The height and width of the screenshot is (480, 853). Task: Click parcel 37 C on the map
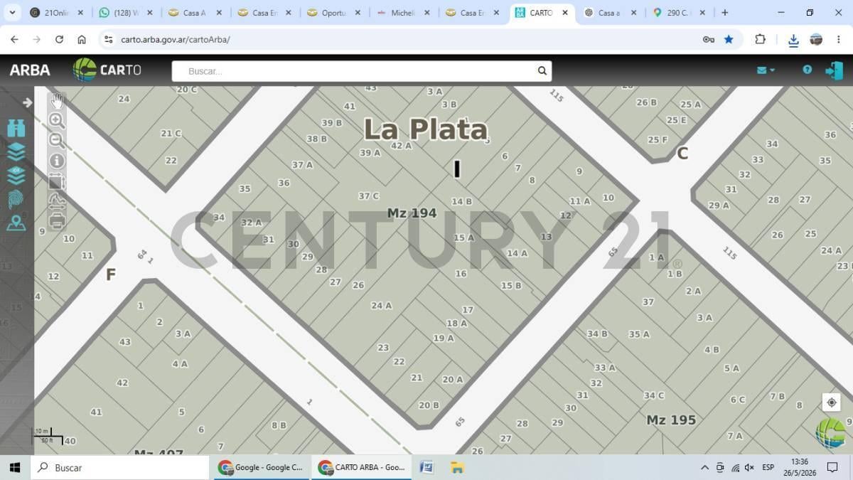pos(368,196)
